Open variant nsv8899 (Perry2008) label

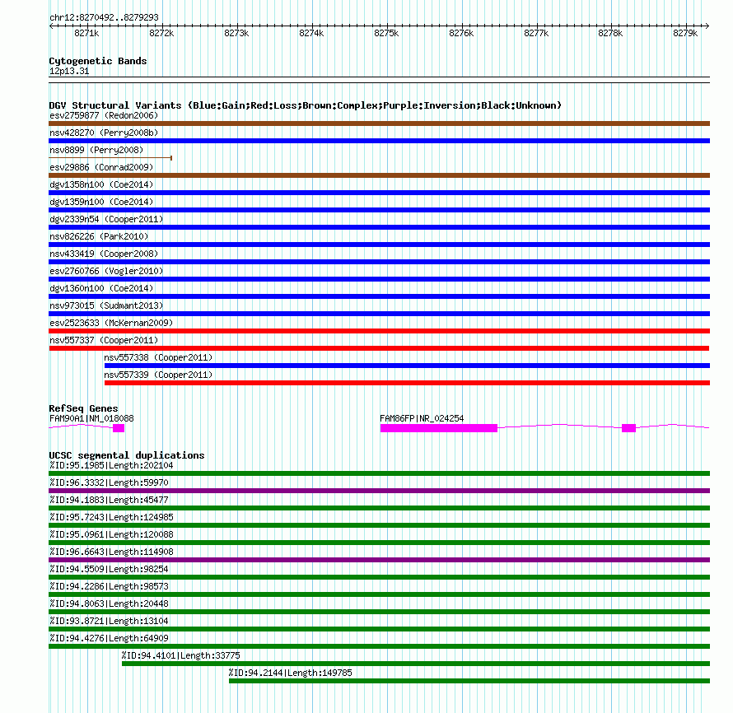click(x=96, y=150)
